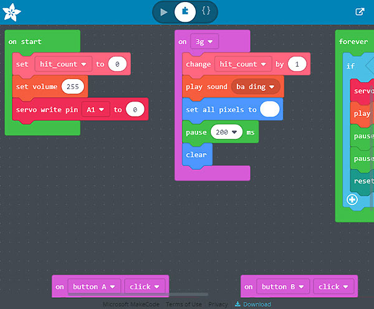The width and height of the screenshot is (374, 309).
Task: Open the Terms of Use link
Action: tap(184, 304)
